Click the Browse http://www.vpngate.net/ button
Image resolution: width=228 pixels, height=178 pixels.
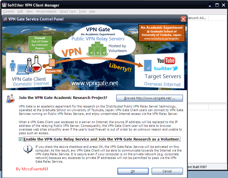tap(149, 98)
